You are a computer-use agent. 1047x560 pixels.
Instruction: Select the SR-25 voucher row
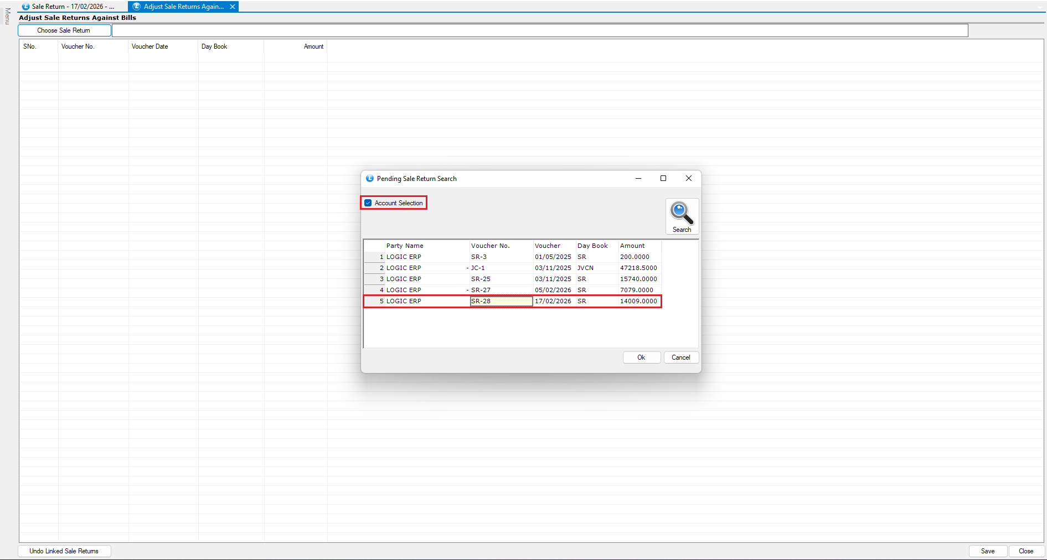coord(481,279)
